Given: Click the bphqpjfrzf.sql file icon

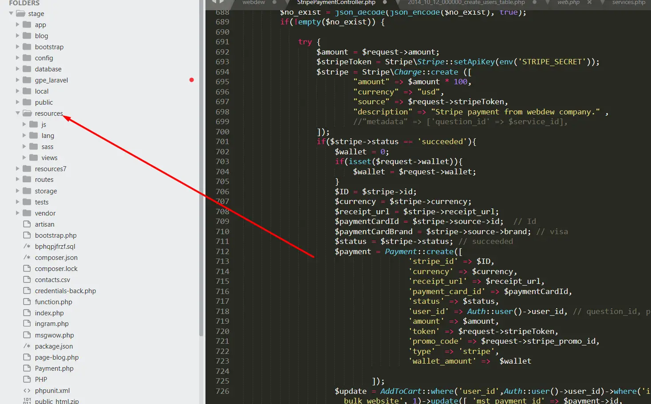Looking at the screenshot, I should coord(27,246).
